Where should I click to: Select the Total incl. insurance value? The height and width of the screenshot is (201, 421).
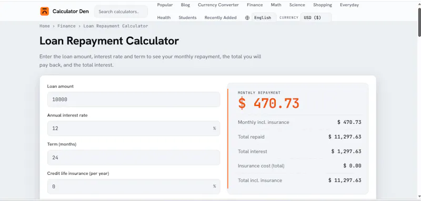(345, 181)
